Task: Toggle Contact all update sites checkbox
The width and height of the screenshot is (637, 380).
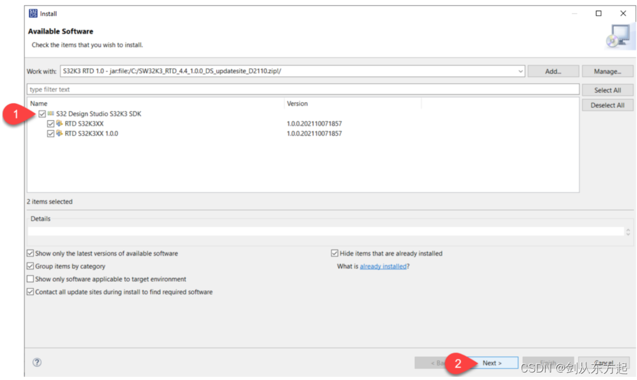Action: (31, 292)
